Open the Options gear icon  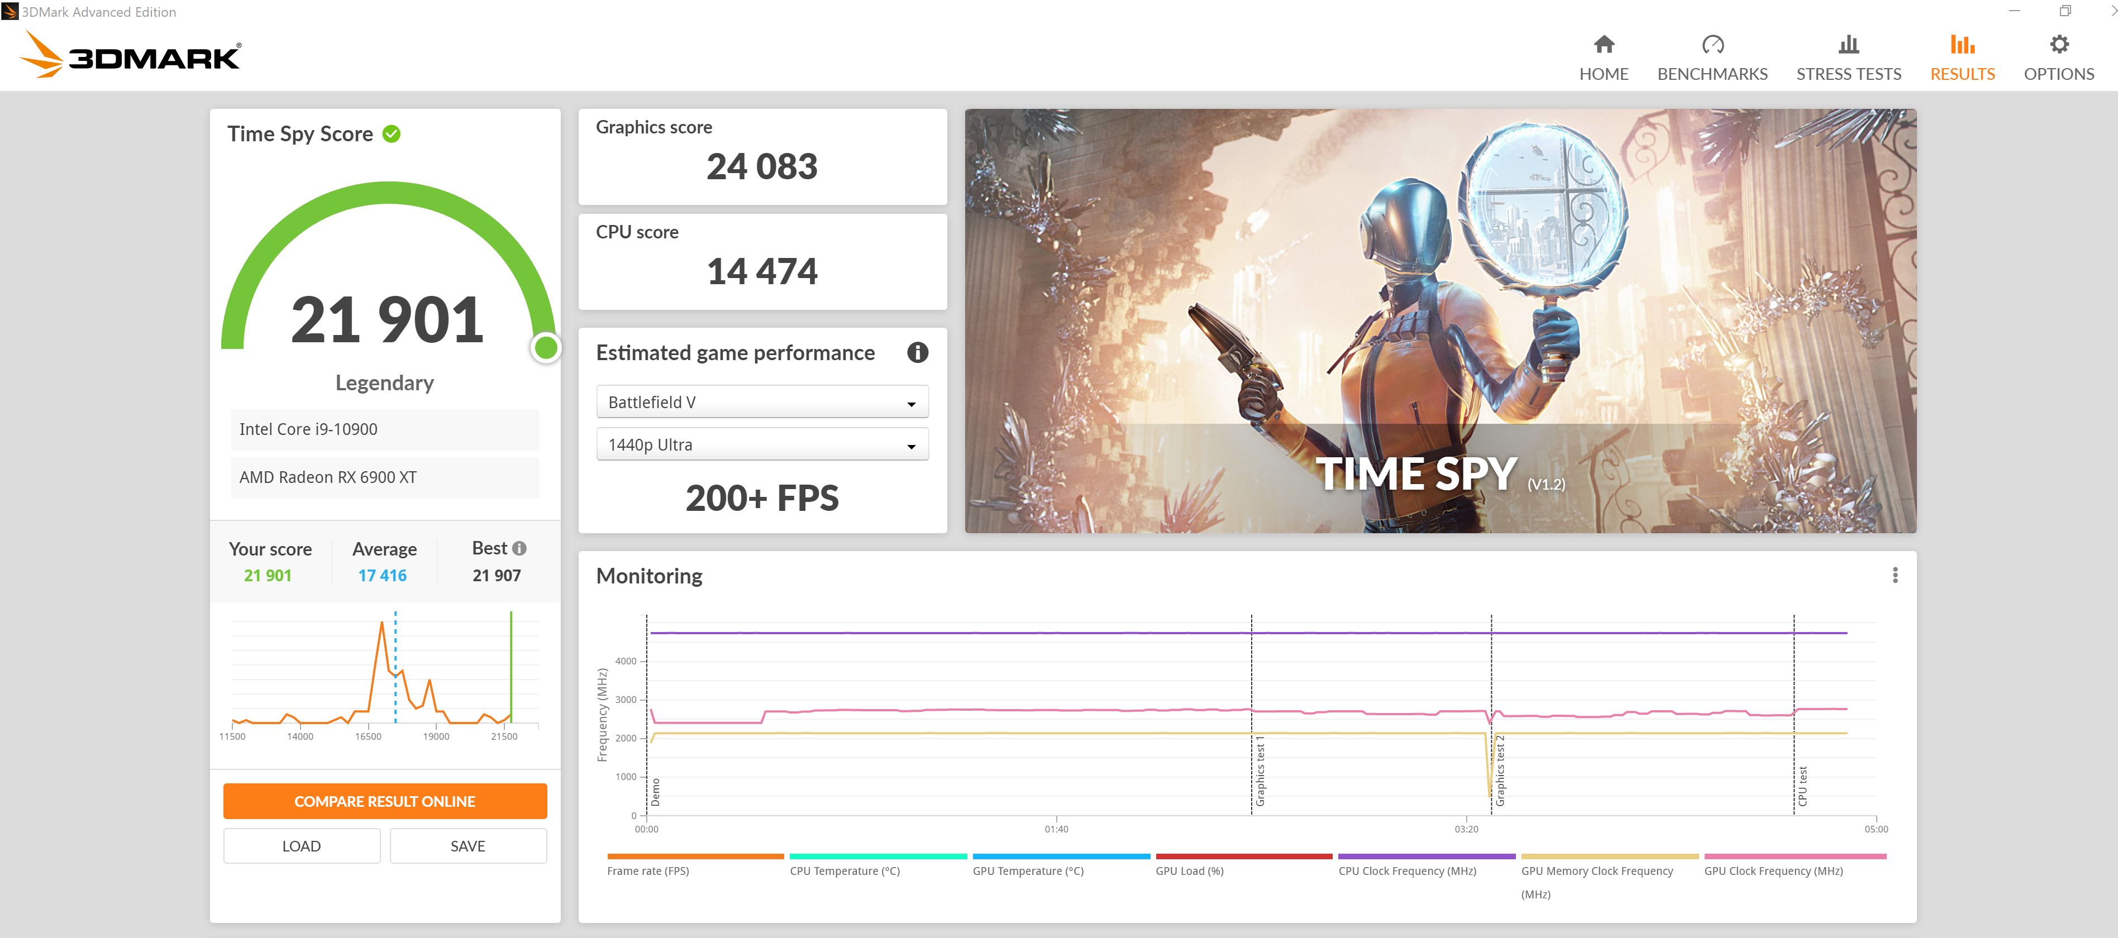click(x=2058, y=45)
